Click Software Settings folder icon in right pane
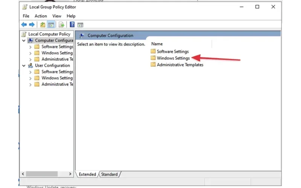This screenshot has width=301, height=188. point(153,51)
